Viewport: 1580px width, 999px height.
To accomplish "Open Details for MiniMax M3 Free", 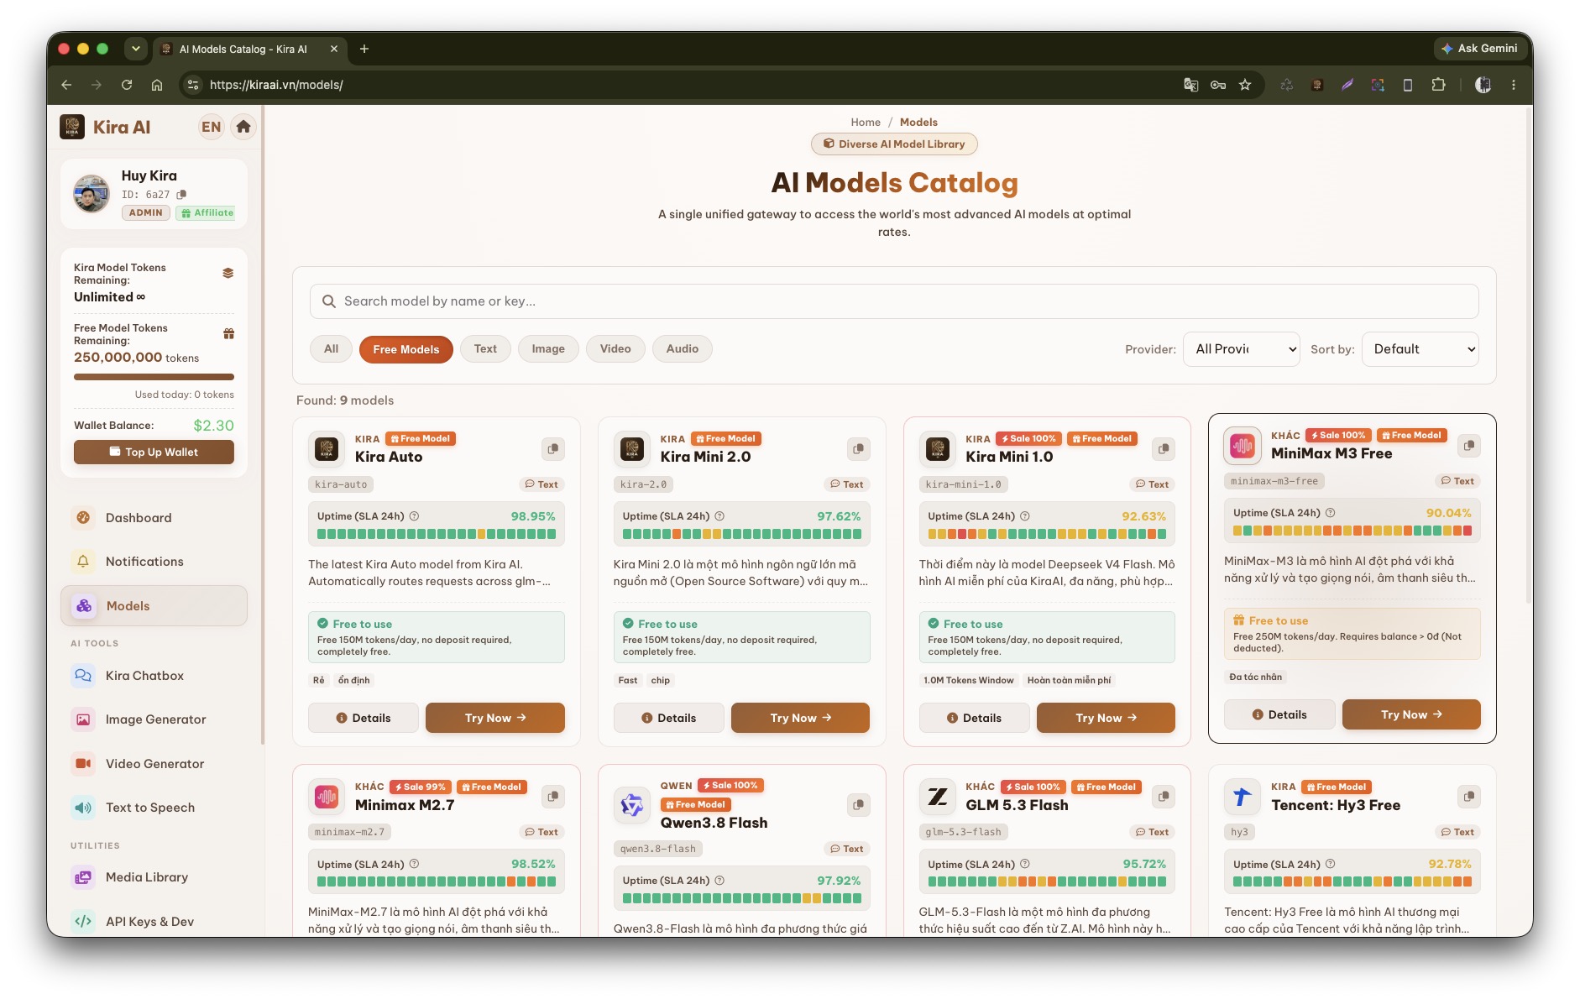I will coord(1279,714).
